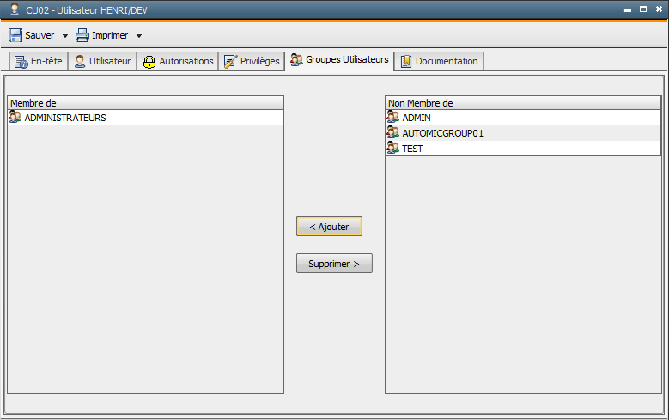Open the Utilisateur tab
669x420 pixels.
pos(102,62)
